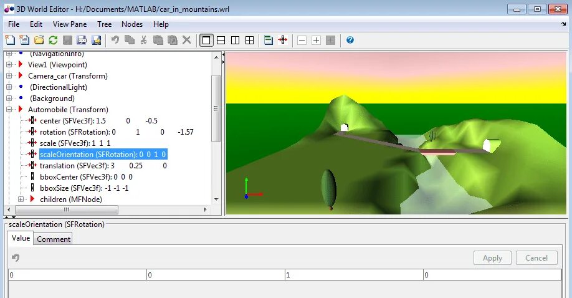Open the Edit menu
The width and height of the screenshot is (572, 298).
(36, 24)
